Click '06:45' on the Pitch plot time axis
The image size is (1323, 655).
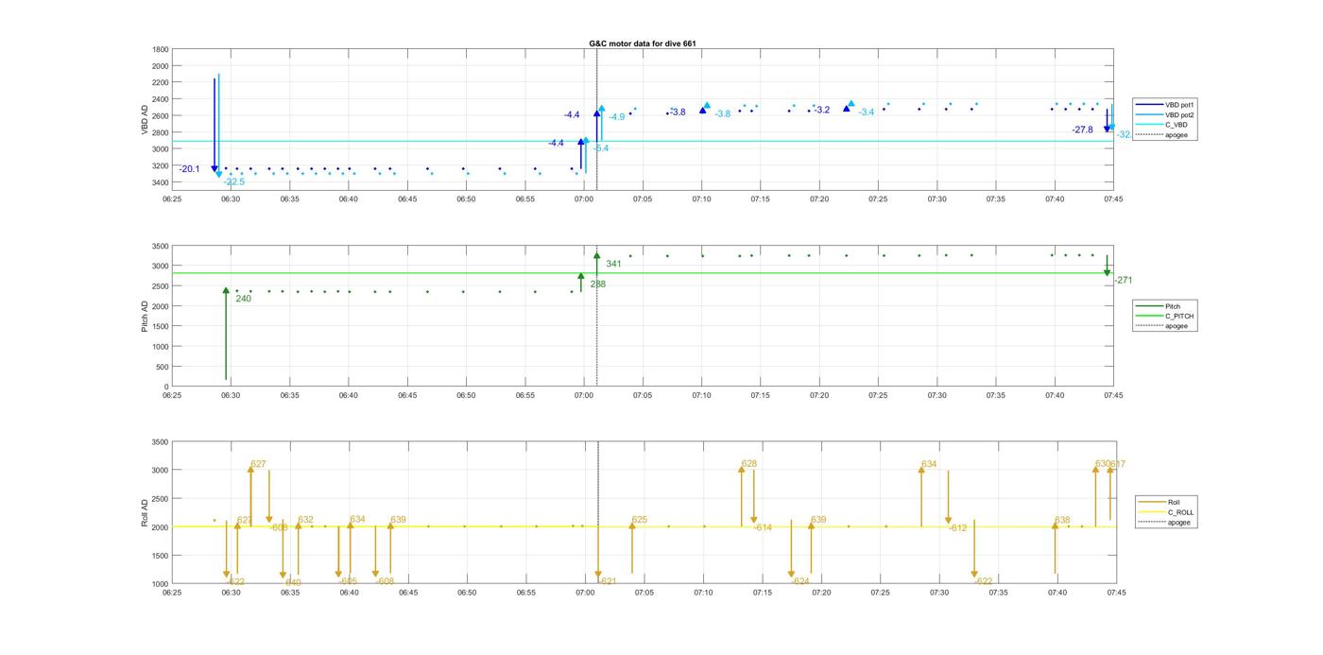coord(407,396)
